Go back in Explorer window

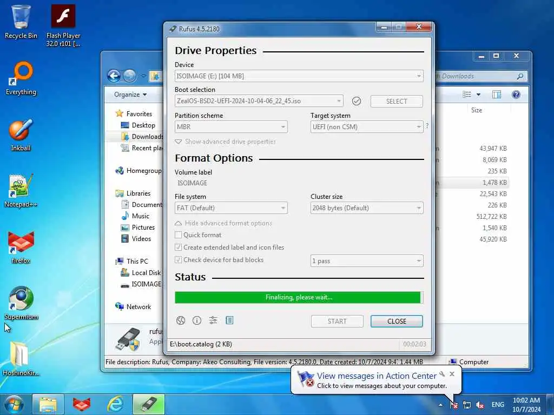(114, 76)
